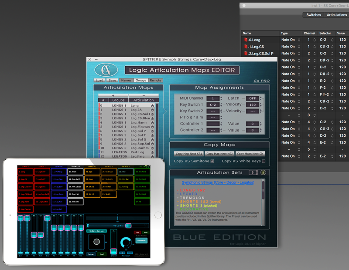Viewport: 349px width, 270px height.
Task: Disable Copy KS Semitone checkbox
Action: (x=212, y=161)
